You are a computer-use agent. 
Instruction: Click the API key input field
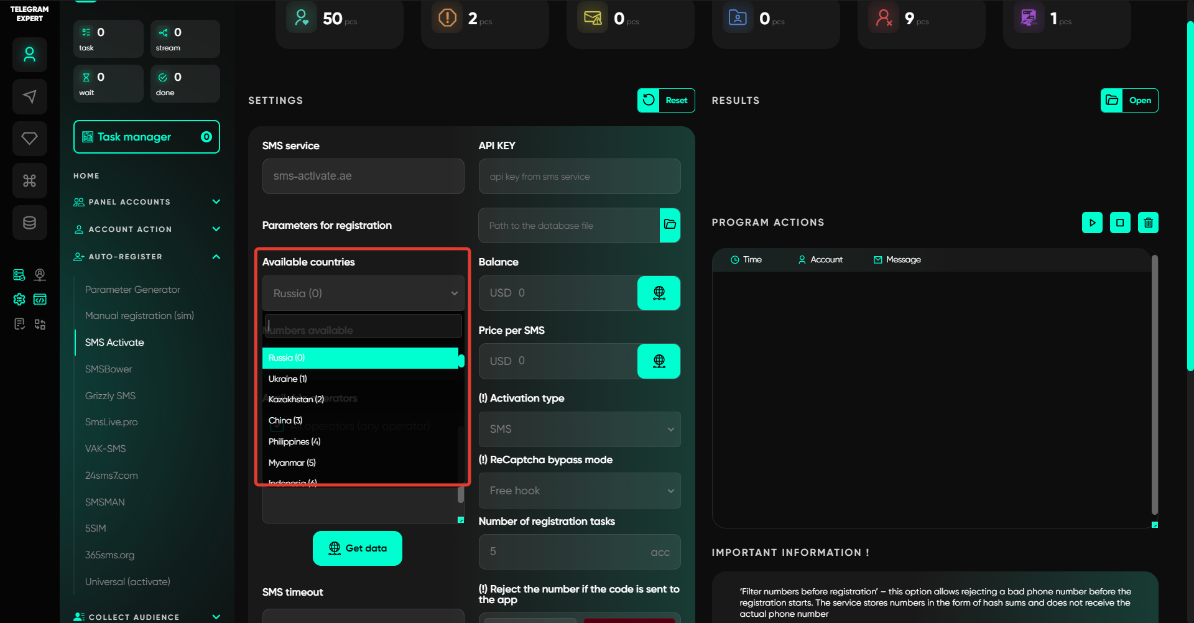point(579,177)
